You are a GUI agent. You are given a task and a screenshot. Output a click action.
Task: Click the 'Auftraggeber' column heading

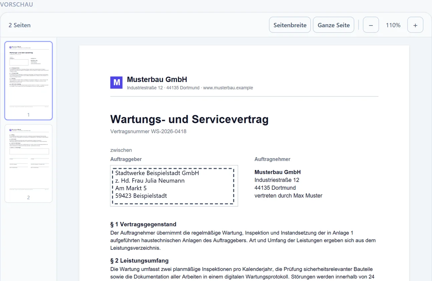tap(126, 159)
